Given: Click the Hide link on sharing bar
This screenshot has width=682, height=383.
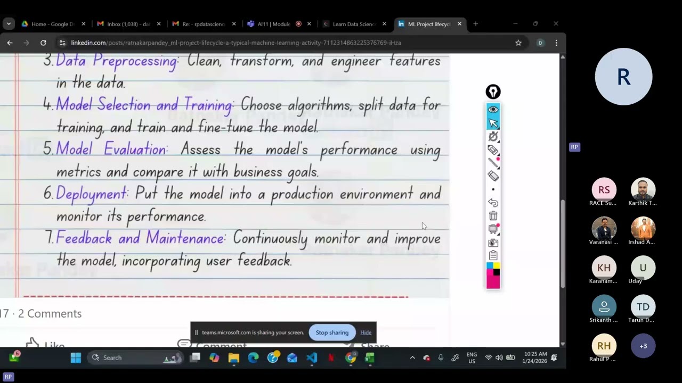Looking at the screenshot, I should click(x=366, y=332).
